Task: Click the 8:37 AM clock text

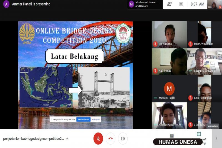Action: [x=197, y=4]
